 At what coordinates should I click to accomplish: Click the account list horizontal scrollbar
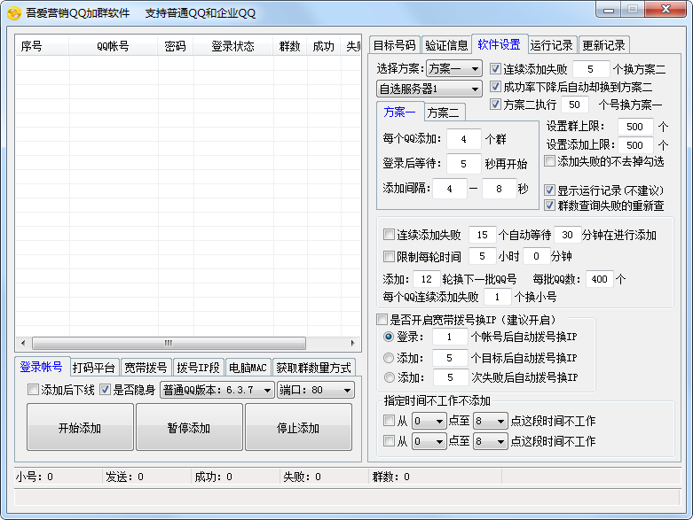pos(167,343)
